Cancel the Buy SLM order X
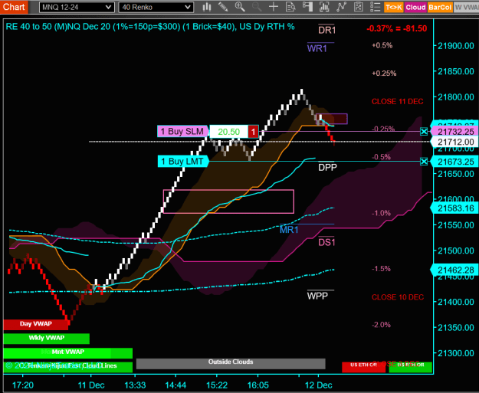The height and width of the screenshot is (393, 479). coord(424,132)
